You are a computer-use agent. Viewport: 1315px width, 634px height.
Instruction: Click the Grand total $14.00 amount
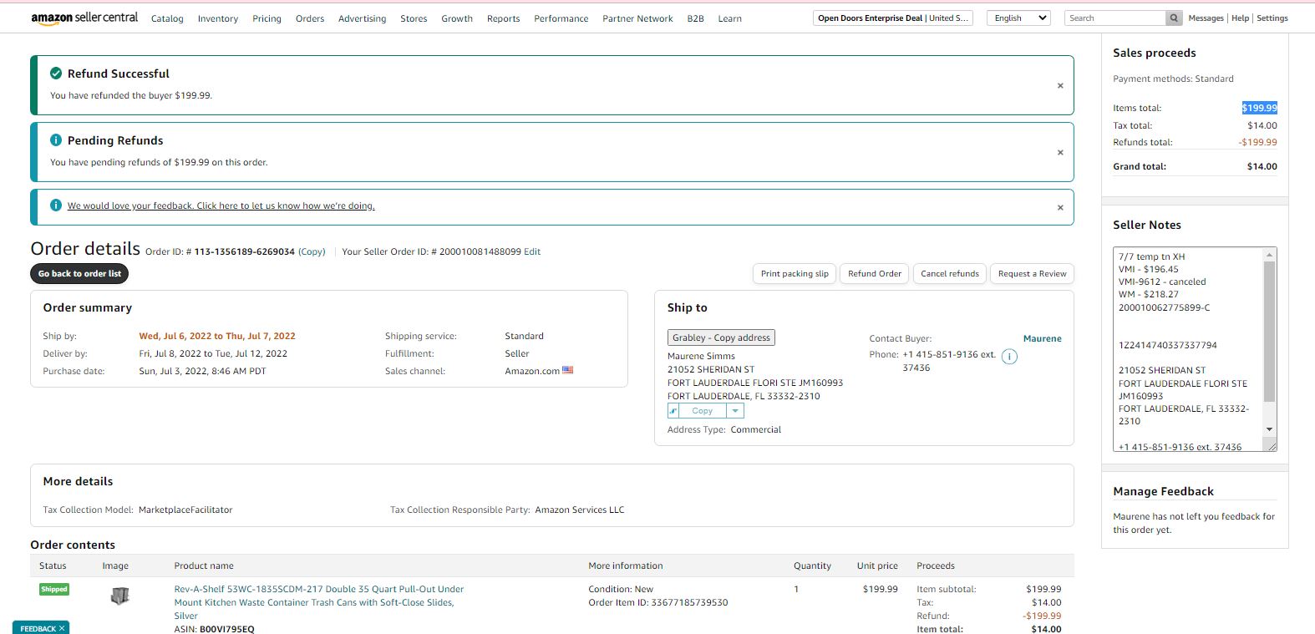[1262, 166]
